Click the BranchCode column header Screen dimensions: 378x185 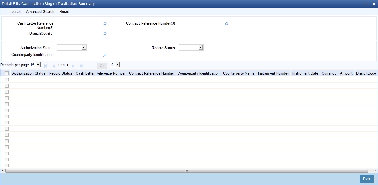(x=366, y=73)
